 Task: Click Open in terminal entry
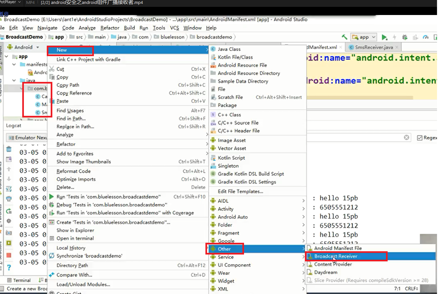click(128, 238)
